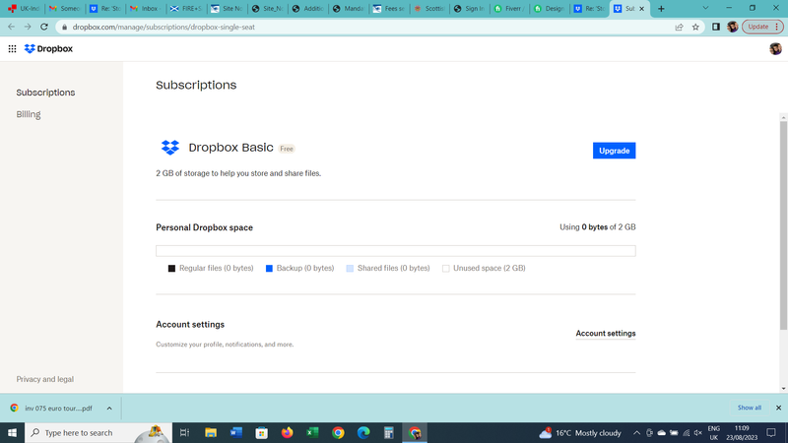
Task: Open the Account settings link
Action: (x=606, y=334)
